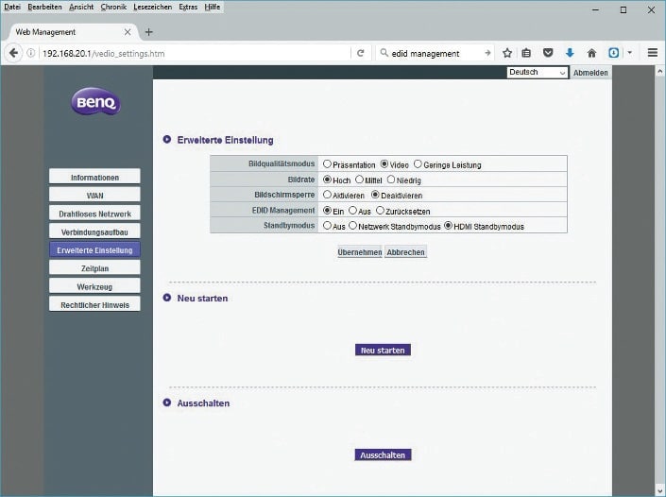Reload the page with refresh icon
The height and width of the screenshot is (497, 666).
pos(360,53)
